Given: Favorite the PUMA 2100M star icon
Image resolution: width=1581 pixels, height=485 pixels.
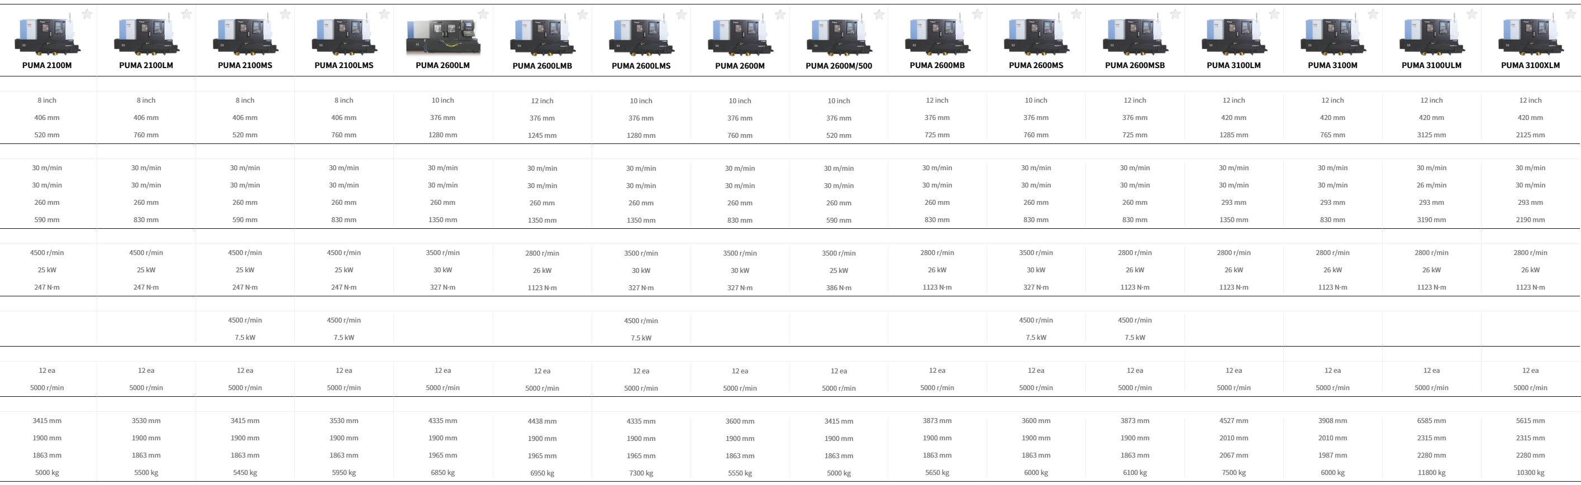Looking at the screenshot, I should (87, 14).
